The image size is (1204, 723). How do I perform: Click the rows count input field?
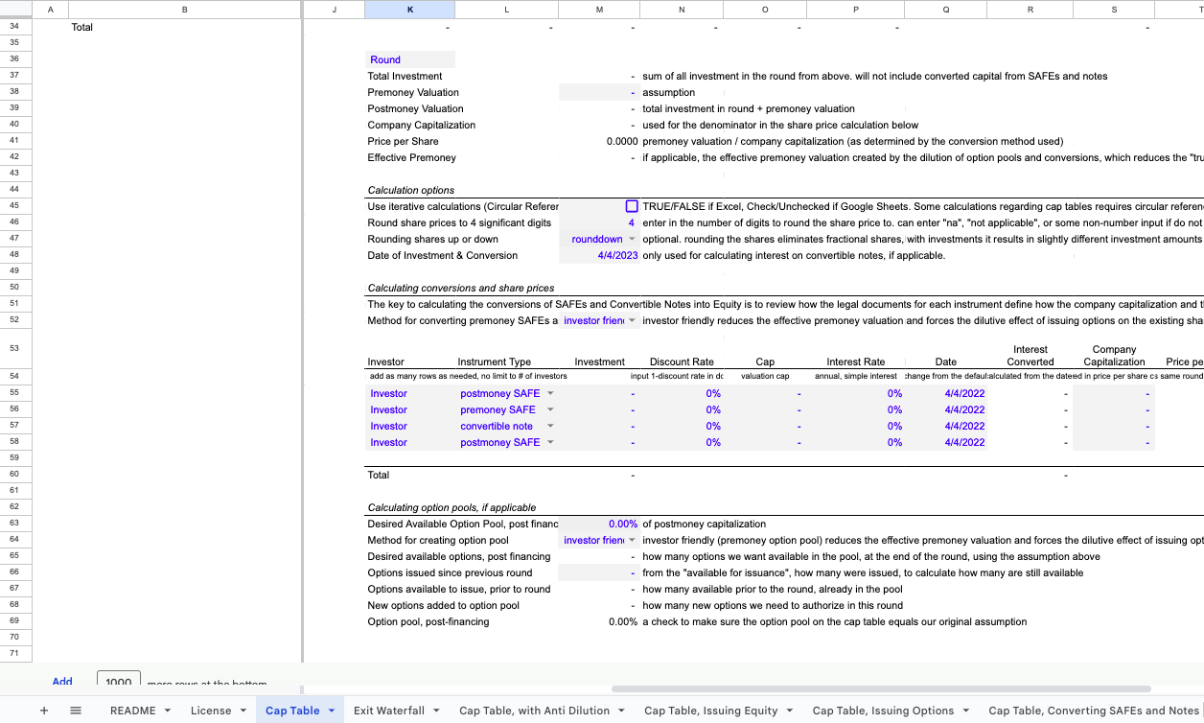point(119,680)
